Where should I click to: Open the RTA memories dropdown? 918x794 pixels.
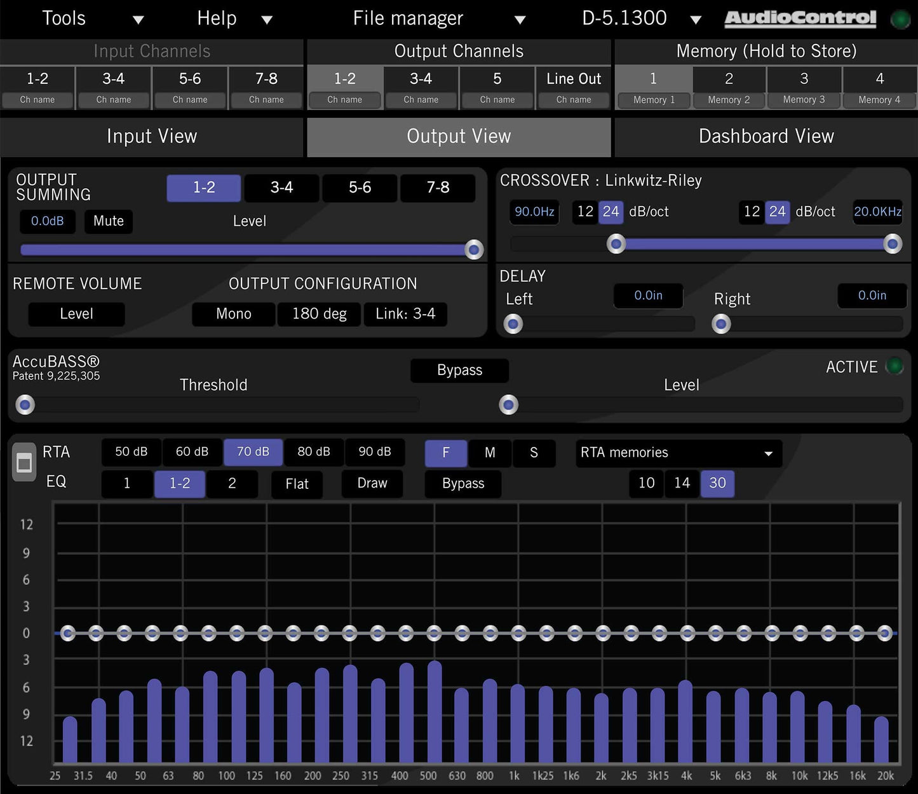tap(677, 453)
